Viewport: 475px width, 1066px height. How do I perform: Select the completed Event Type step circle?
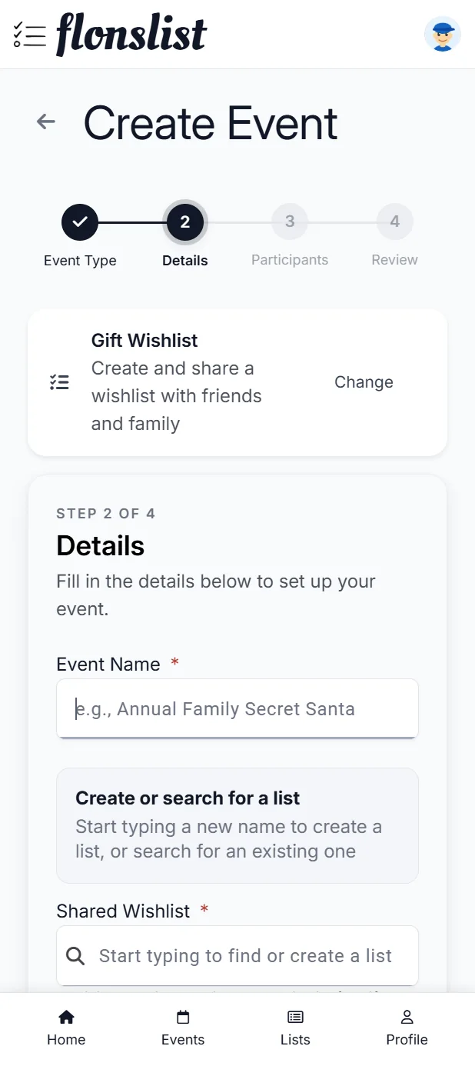pyautogui.click(x=80, y=222)
